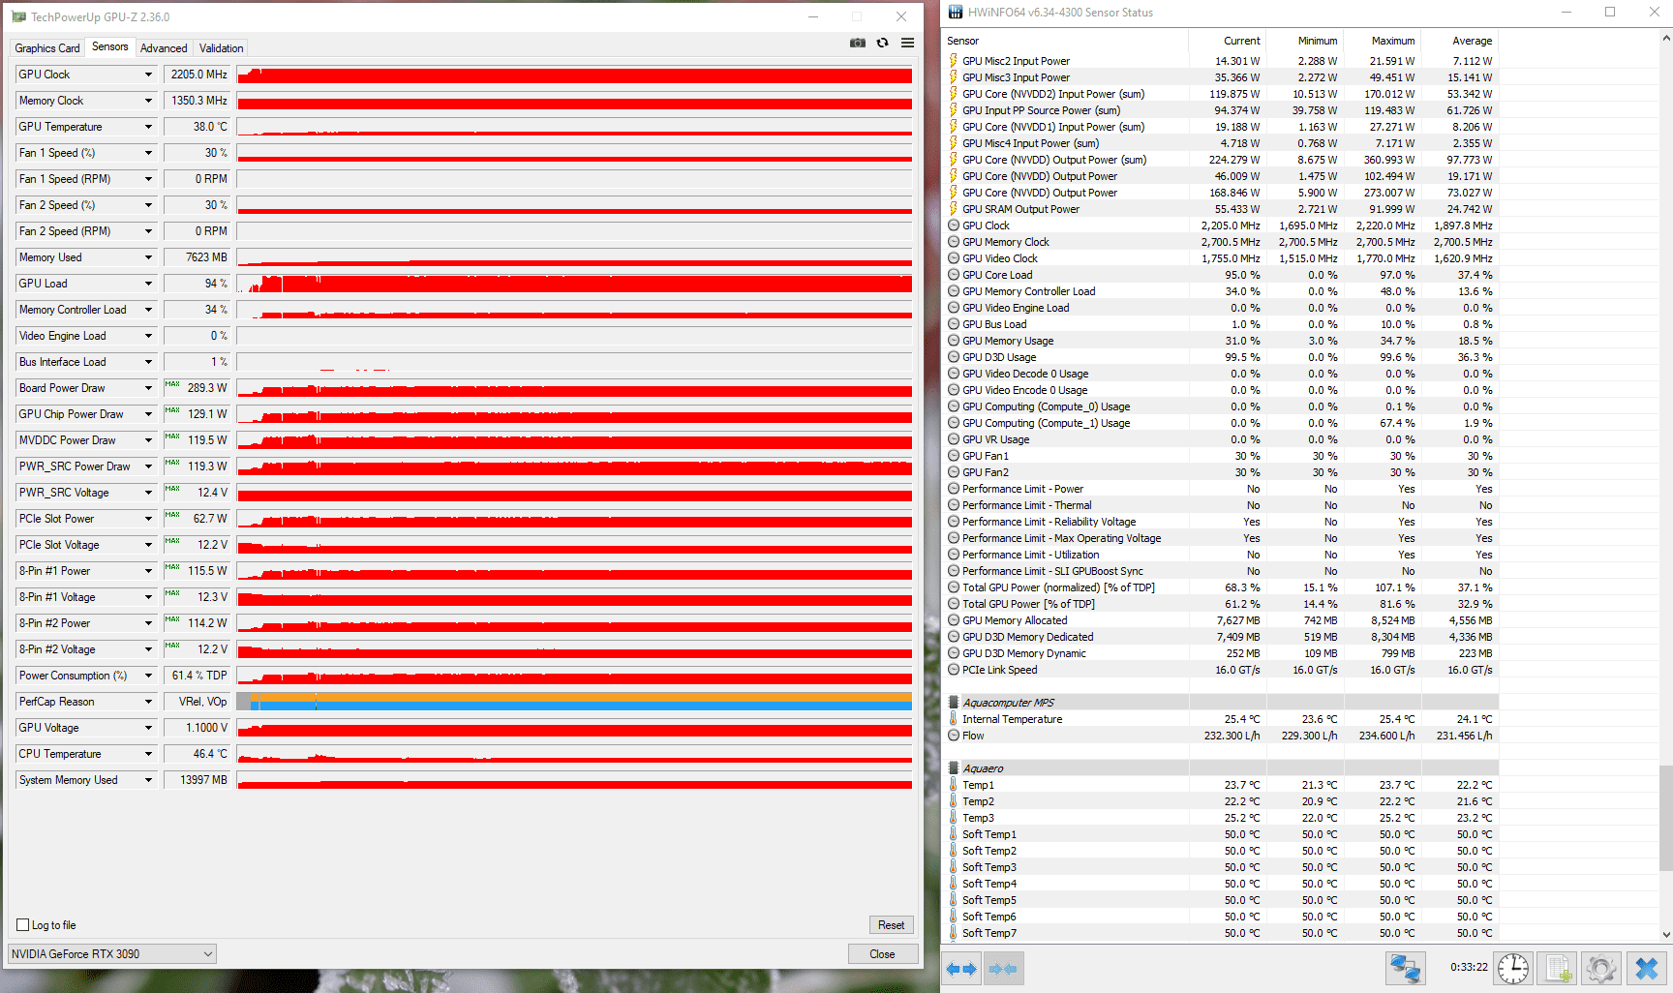This screenshot has width=1673, height=993.
Task: Enable the Log to file checkbox
Action: tap(23, 925)
